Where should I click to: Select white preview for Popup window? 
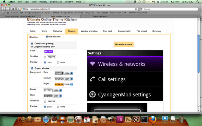point(58,107)
